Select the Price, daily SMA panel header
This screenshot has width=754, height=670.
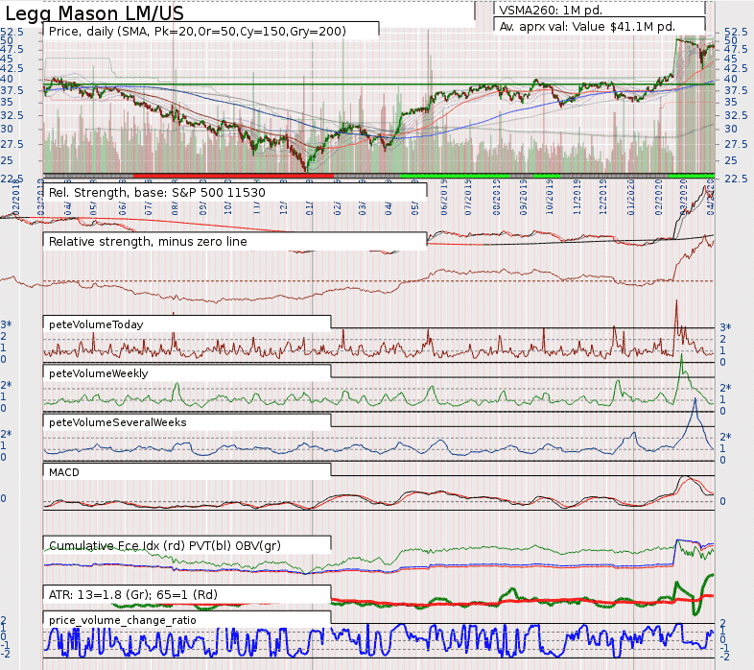click(198, 32)
